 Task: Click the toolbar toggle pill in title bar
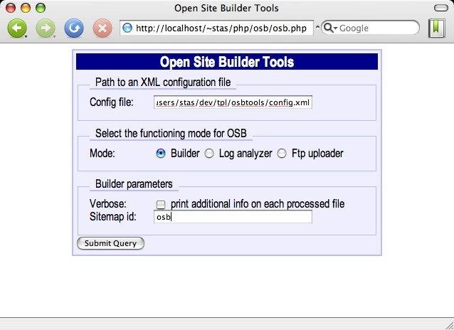coord(441,8)
